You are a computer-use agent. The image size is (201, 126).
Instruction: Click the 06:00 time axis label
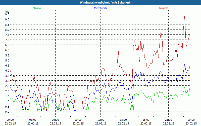(x=55, y=120)
